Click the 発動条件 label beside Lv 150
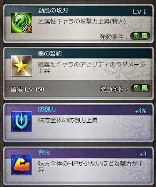 (114, 89)
